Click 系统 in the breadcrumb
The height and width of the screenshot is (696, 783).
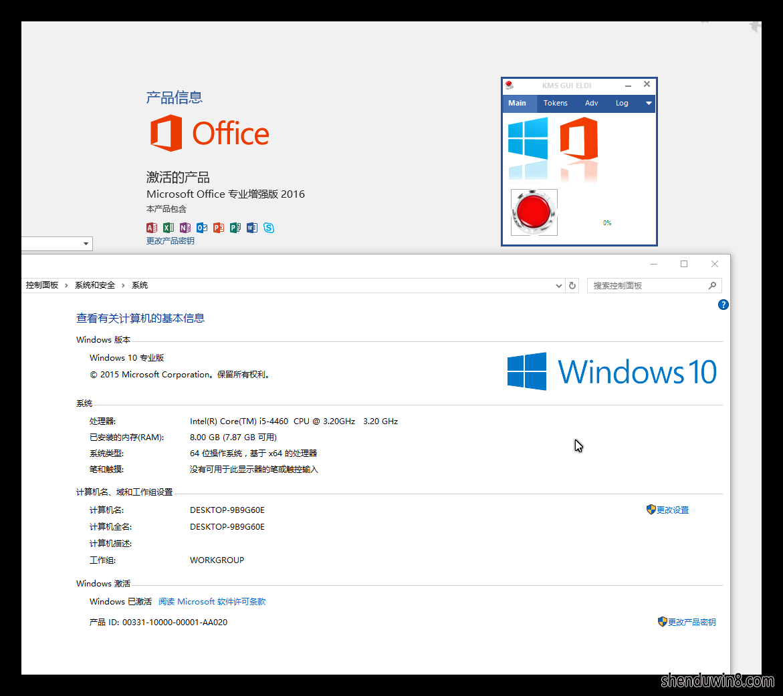coord(140,285)
